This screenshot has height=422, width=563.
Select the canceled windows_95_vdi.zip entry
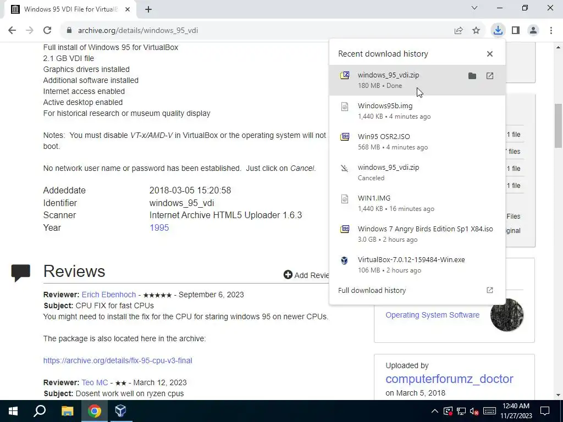417,173
